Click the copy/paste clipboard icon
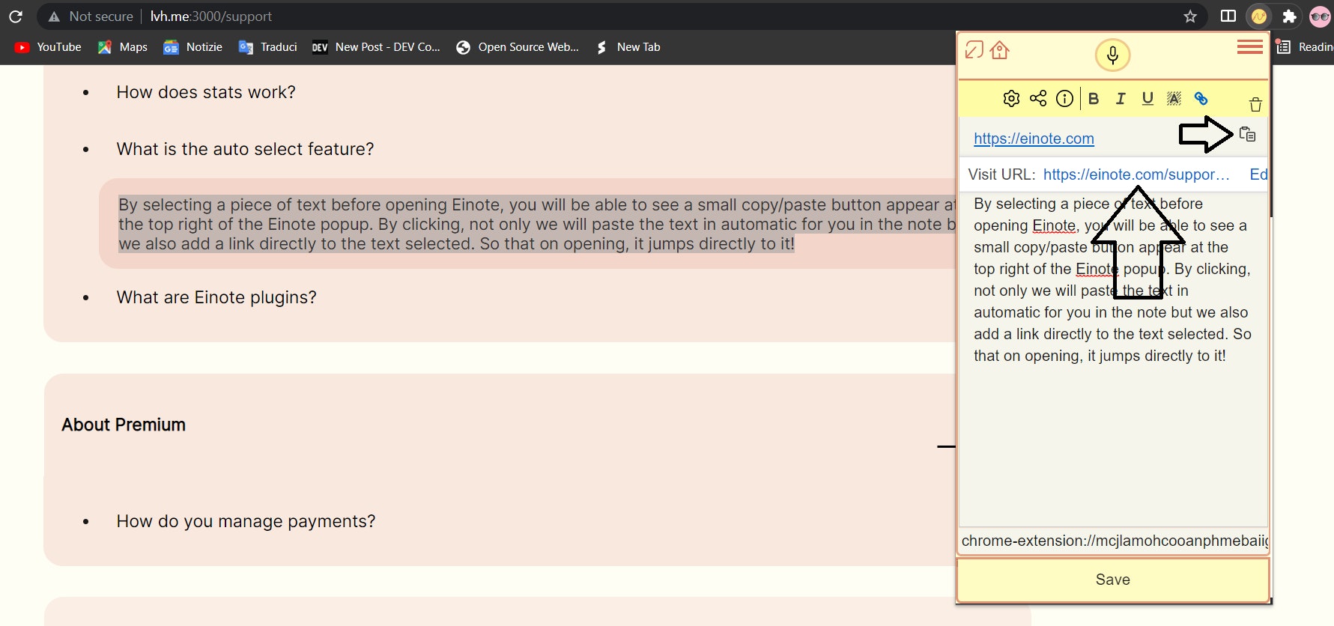This screenshot has height=626, width=1334. 1247,135
